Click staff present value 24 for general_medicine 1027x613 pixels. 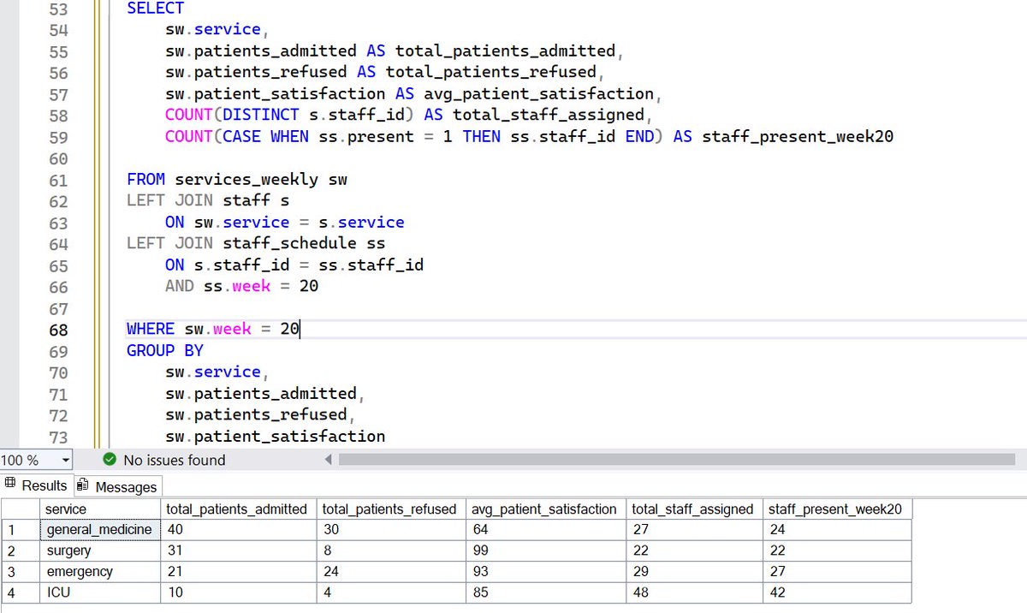pos(837,529)
